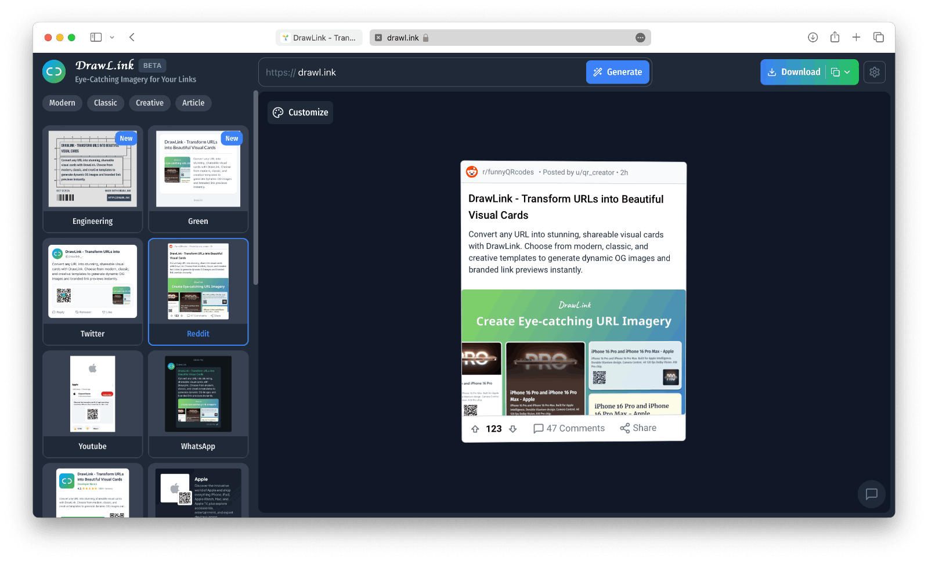
Task: Click the Reddit snoo avatar in preview
Action: (472, 172)
